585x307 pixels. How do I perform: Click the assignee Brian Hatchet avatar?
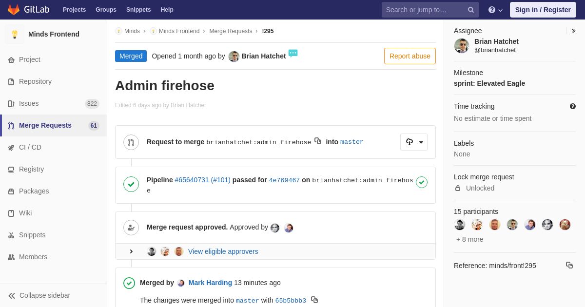tap(462, 46)
